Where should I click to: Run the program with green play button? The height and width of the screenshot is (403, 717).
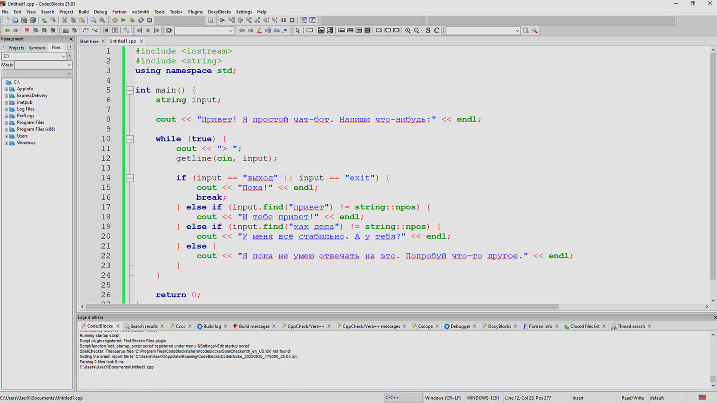(x=123, y=20)
